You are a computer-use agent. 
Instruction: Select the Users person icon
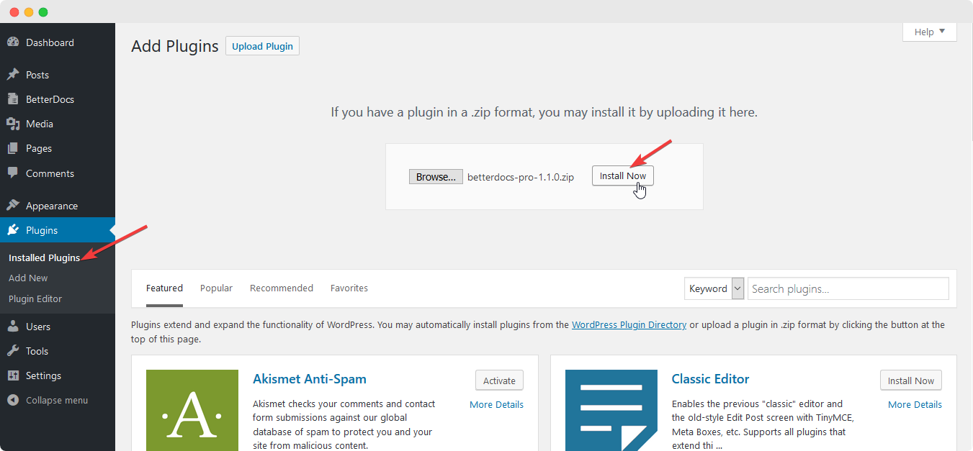coord(13,327)
